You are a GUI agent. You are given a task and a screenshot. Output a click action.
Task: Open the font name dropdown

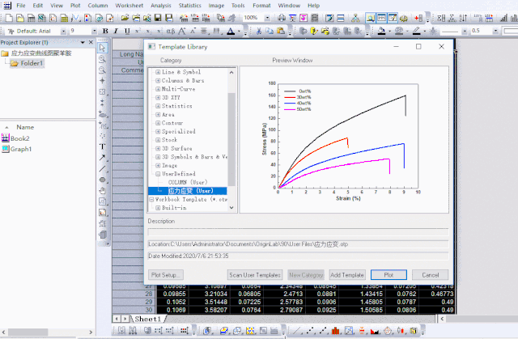pos(63,31)
